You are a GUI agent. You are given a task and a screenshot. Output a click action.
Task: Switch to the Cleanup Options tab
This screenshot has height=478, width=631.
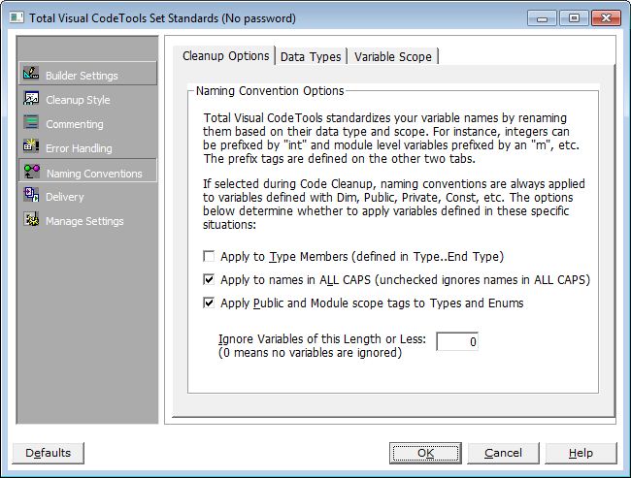click(x=225, y=56)
